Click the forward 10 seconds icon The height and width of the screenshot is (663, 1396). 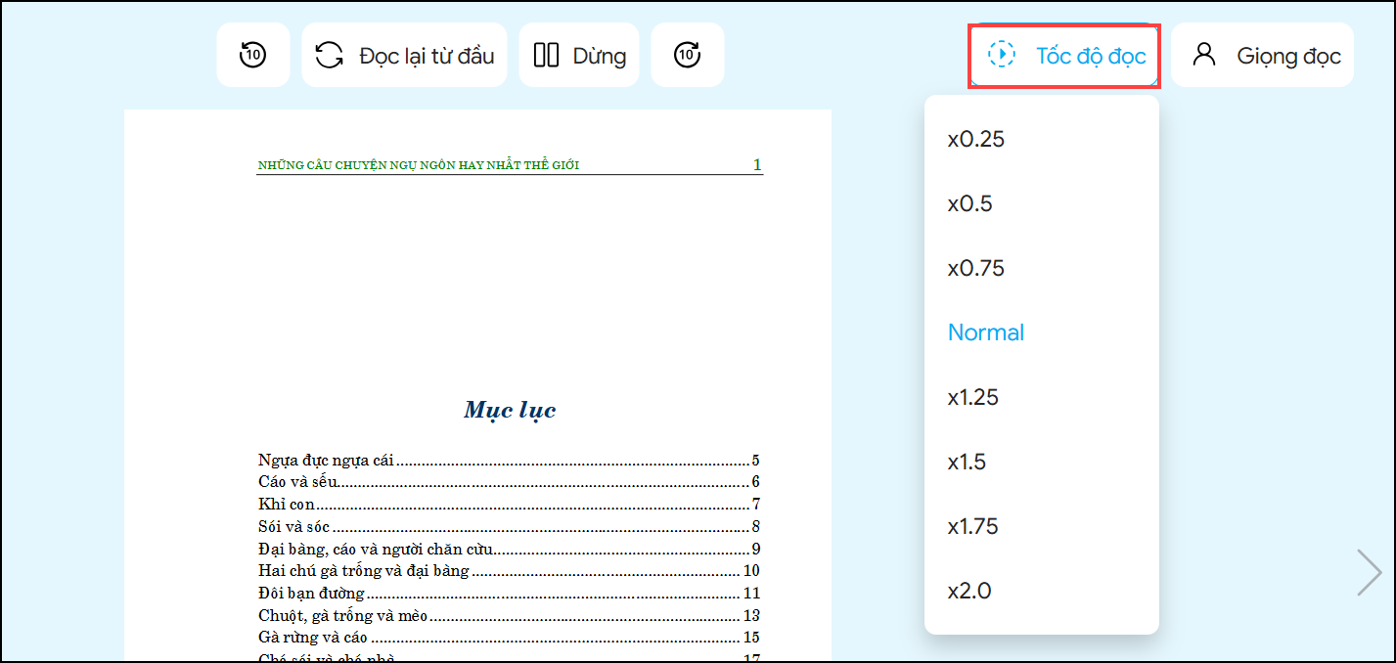(x=687, y=55)
